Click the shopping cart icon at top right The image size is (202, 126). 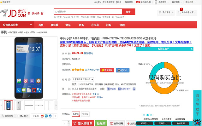point(180,13)
